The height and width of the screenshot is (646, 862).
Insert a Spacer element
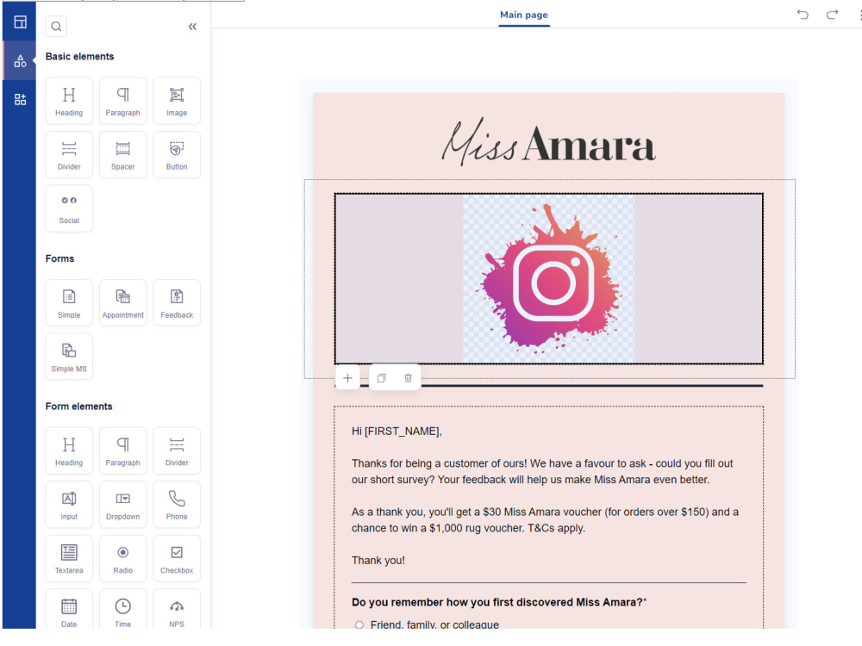(x=122, y=155)
